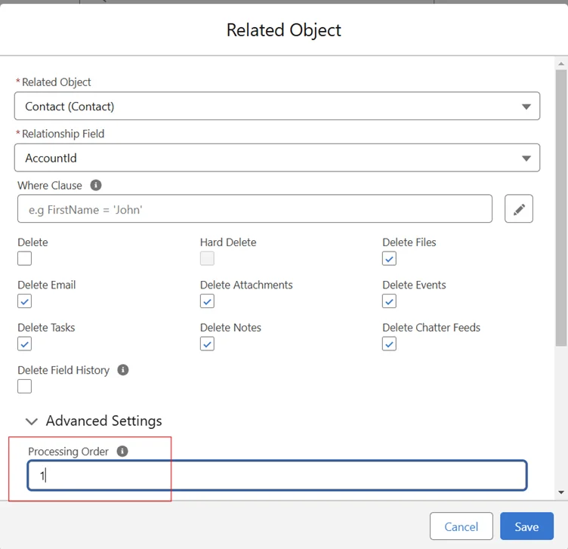Uncheck Delete Chatter Feeds checkbox
This screenshot has height=549, width=568.
tap(389, 344)
